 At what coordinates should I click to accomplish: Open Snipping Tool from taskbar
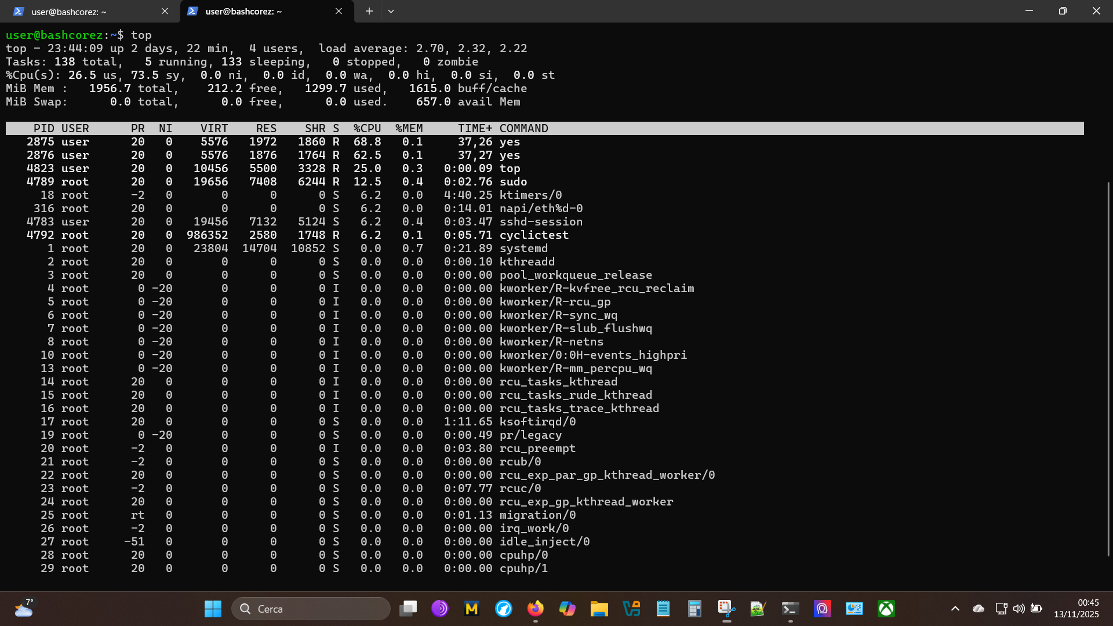pos(726,609)
